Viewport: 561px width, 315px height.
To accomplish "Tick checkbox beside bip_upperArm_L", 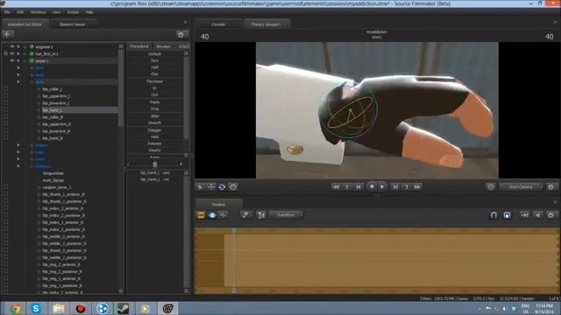I will coord(5,96).
